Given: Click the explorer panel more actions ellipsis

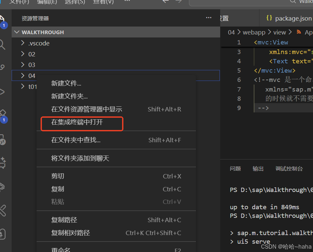Looking at the screenshot, I should [209, 18].
